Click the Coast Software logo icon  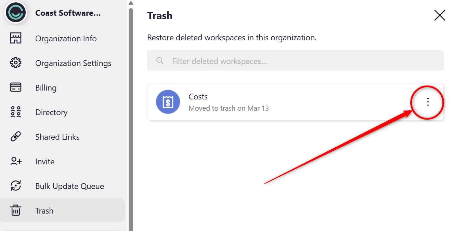click(16, 13)
